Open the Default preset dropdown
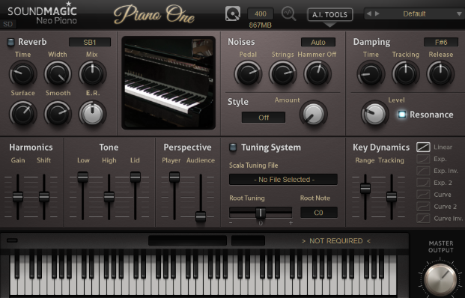 click(x=414, y=13)
